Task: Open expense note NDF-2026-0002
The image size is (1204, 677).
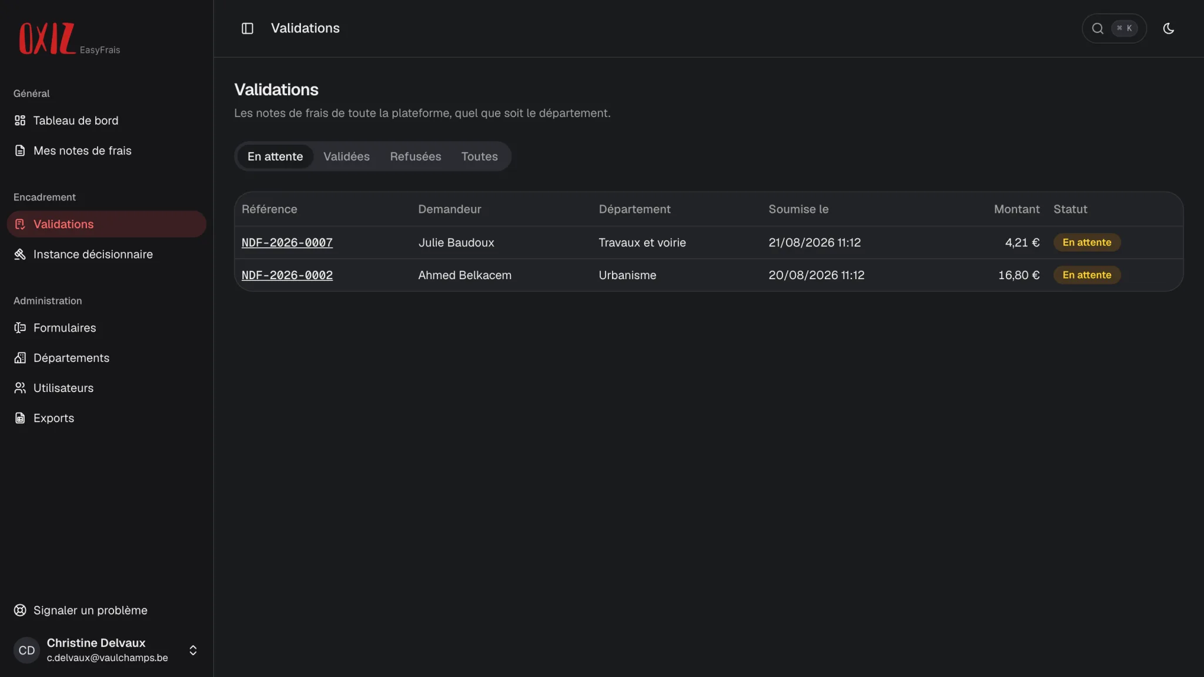Action: [287, 275]
